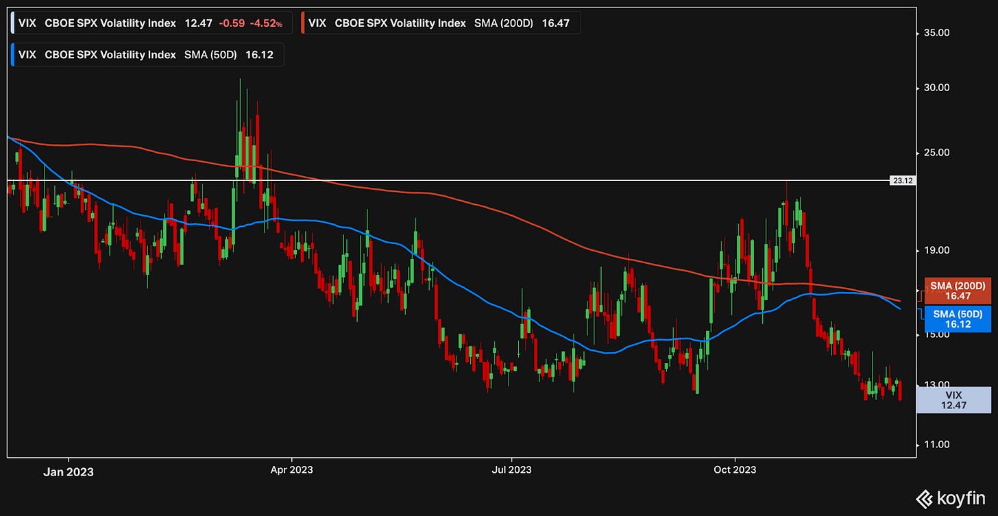The width and height of the screenshot is (998, 516).
Task: Click the 13.00 price axis value
Action: (938, 384)
